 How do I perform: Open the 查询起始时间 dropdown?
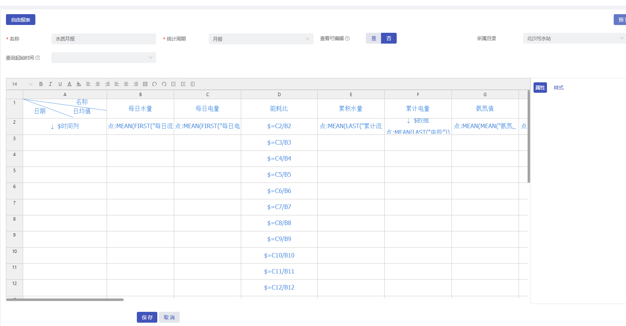pyautogui.click(x=104, y=58)
